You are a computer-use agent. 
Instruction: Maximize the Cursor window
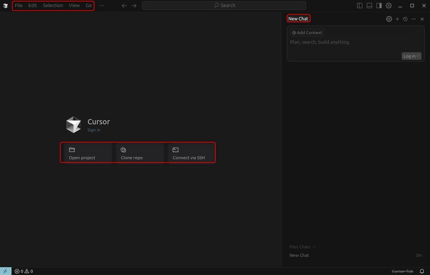(x=412, y=5)
